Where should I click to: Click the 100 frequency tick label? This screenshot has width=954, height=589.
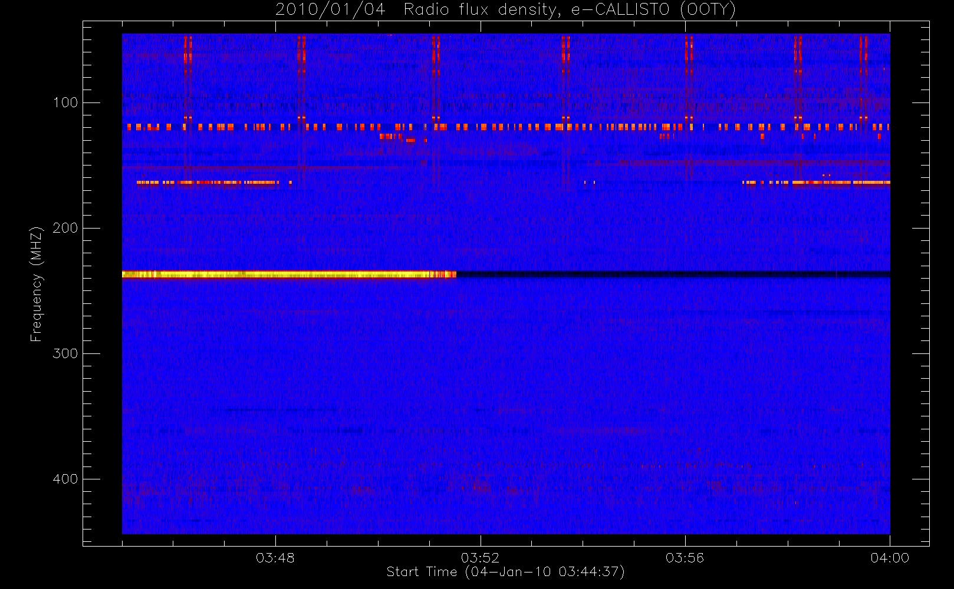pos(65,102)
